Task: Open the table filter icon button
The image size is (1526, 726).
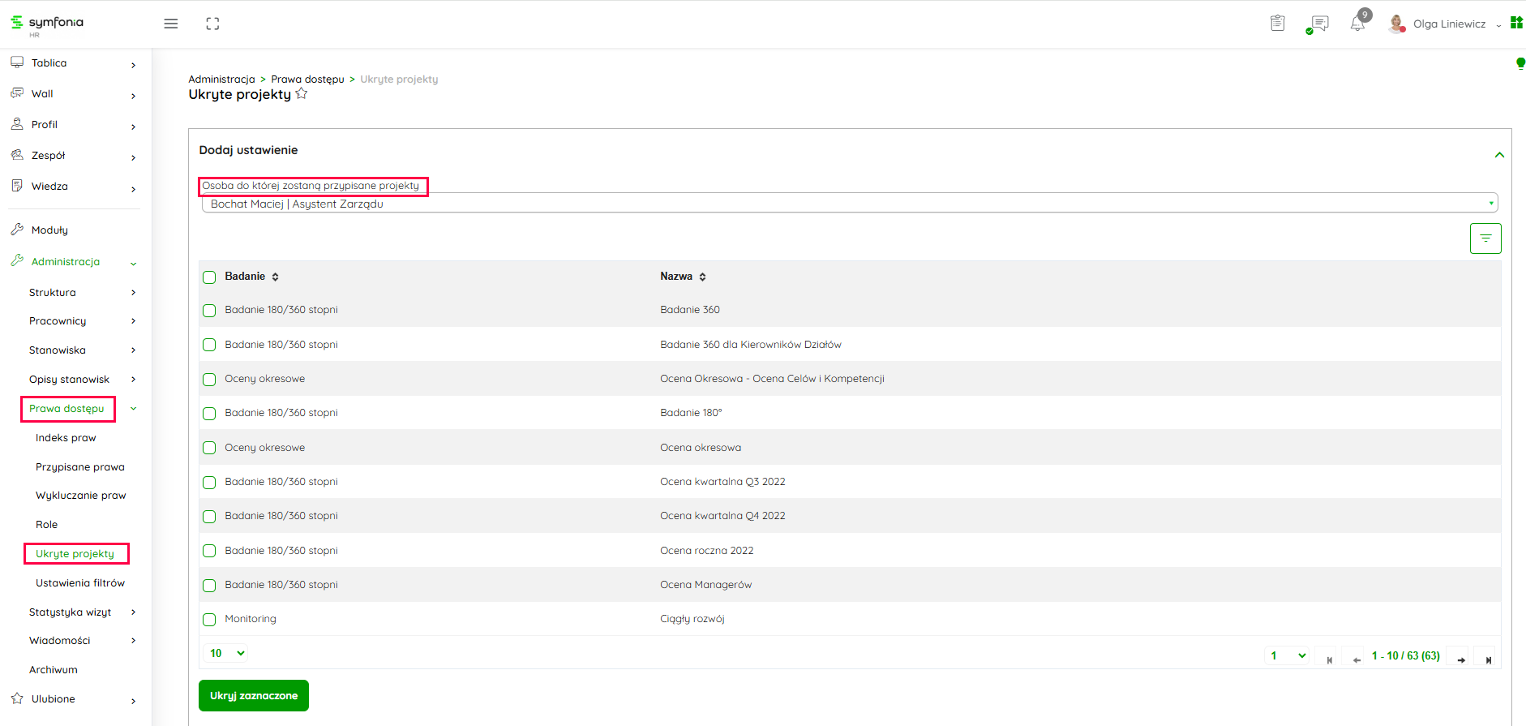Action: [x=1485, y=238]
